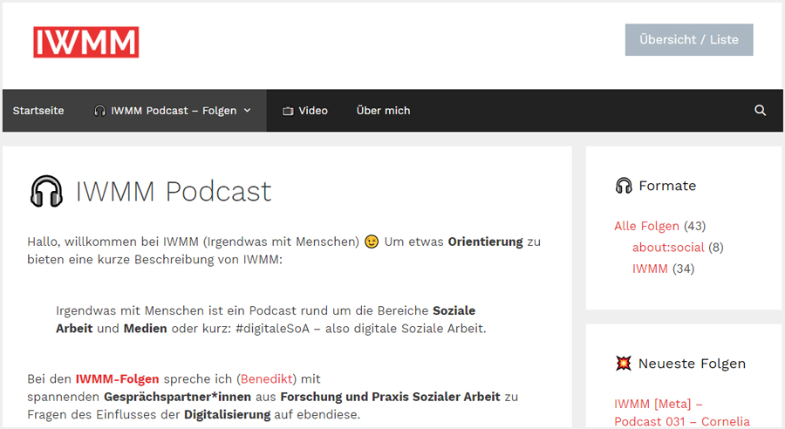Click headphones icon in navigation bar
785x429 pixels.
point(99,111)
